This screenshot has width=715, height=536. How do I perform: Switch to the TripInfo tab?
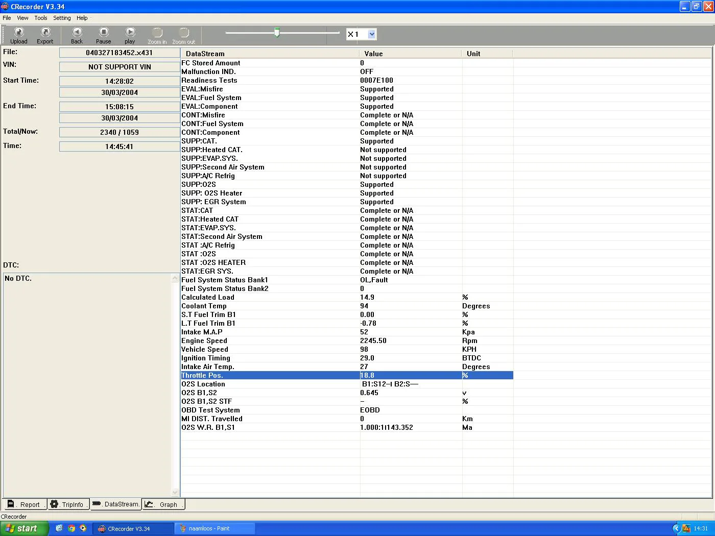pyautogui.click(x=68, y=504)
